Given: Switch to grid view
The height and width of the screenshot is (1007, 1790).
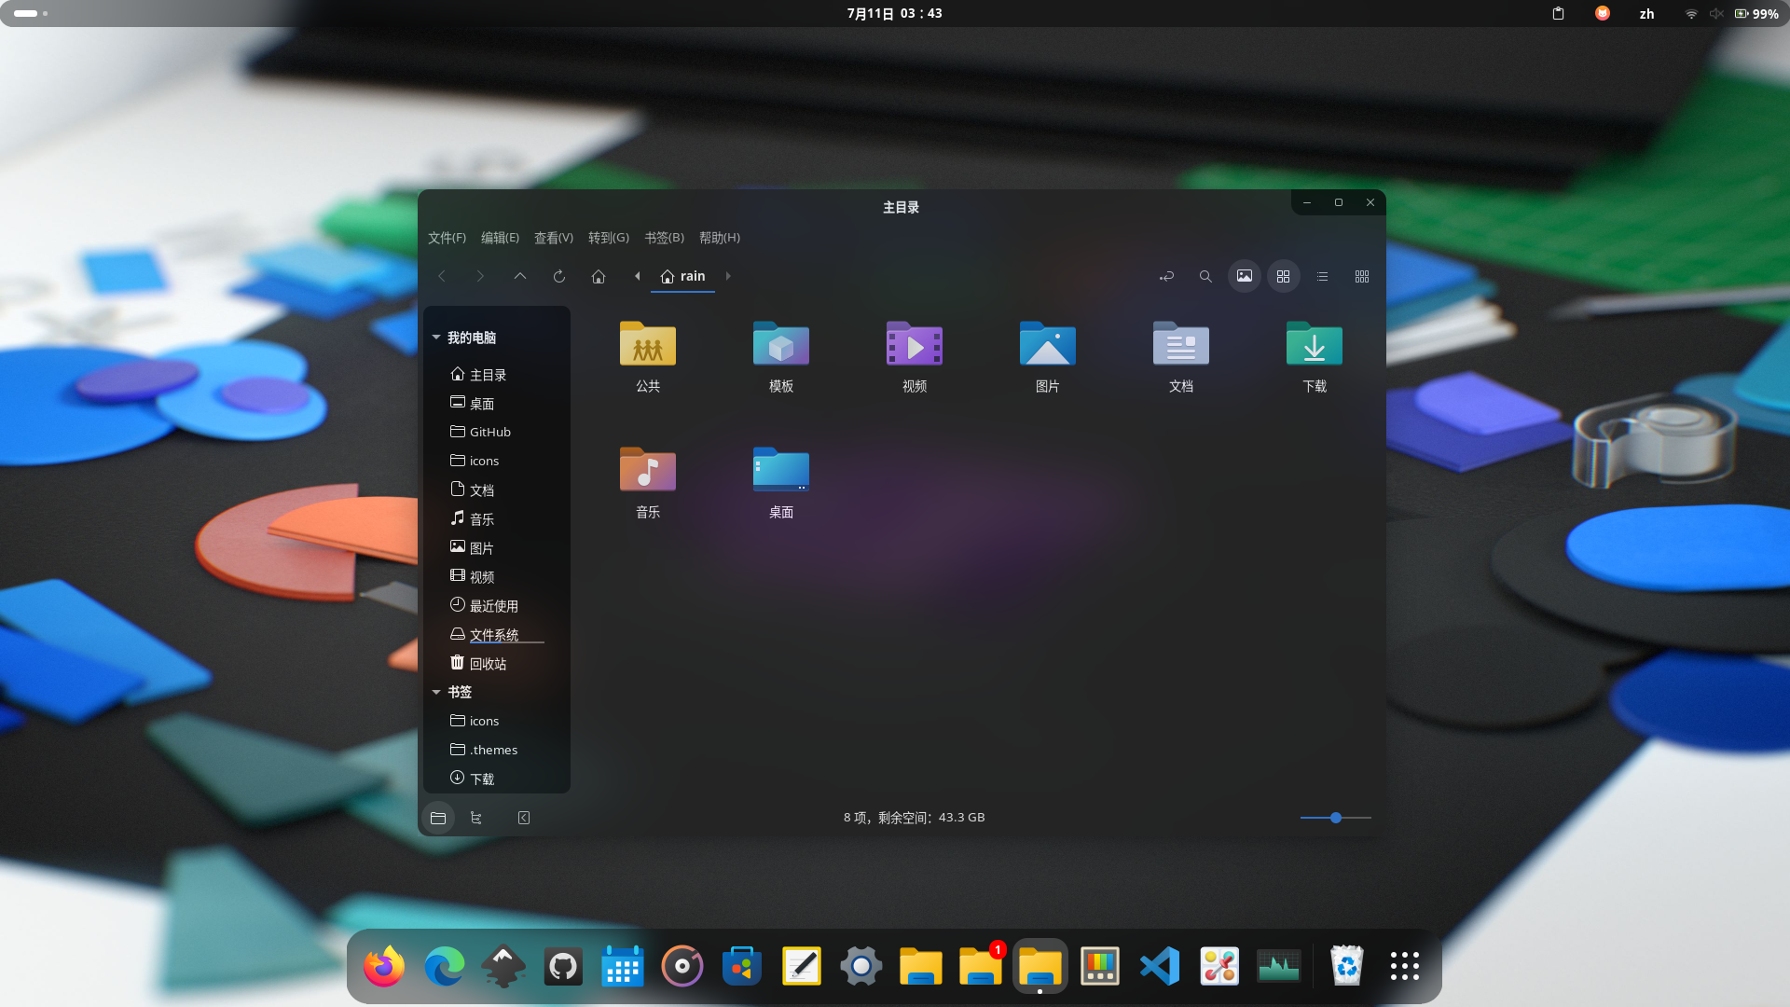Looking at the screenshot, I should [x=1283, y=276].
